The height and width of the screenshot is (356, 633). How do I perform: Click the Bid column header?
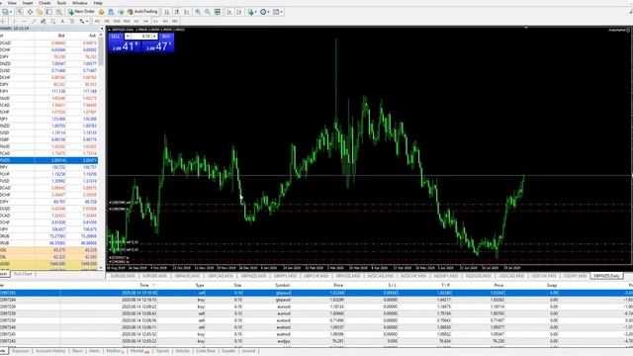coord(61,36)
